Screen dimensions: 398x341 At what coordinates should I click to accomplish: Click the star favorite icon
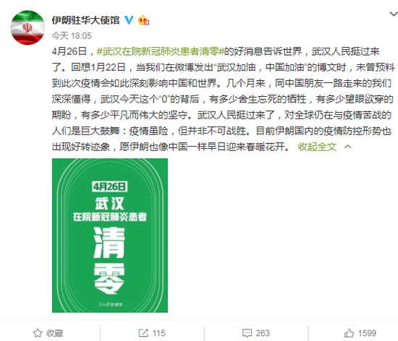click(x=38, y=333)
